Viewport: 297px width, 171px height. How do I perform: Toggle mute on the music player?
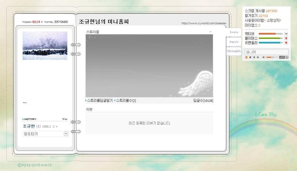click(264, 57)
